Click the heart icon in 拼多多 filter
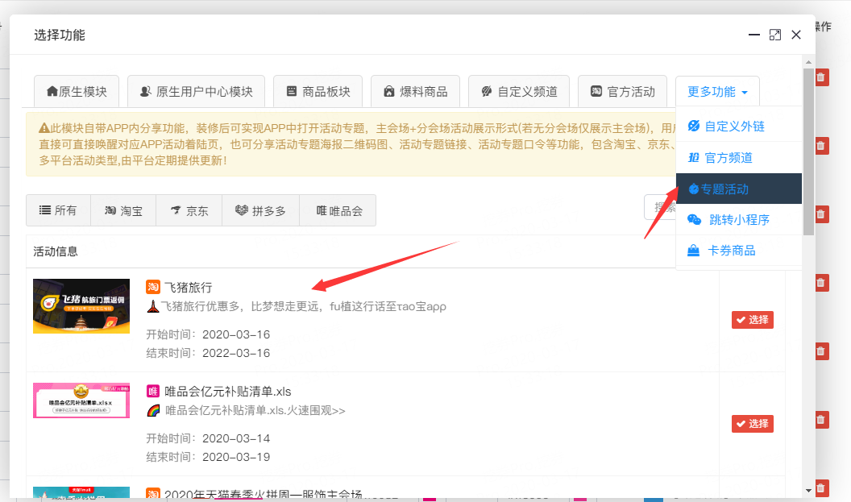Viewport: 851px width, 502px height. coord(242,210)
